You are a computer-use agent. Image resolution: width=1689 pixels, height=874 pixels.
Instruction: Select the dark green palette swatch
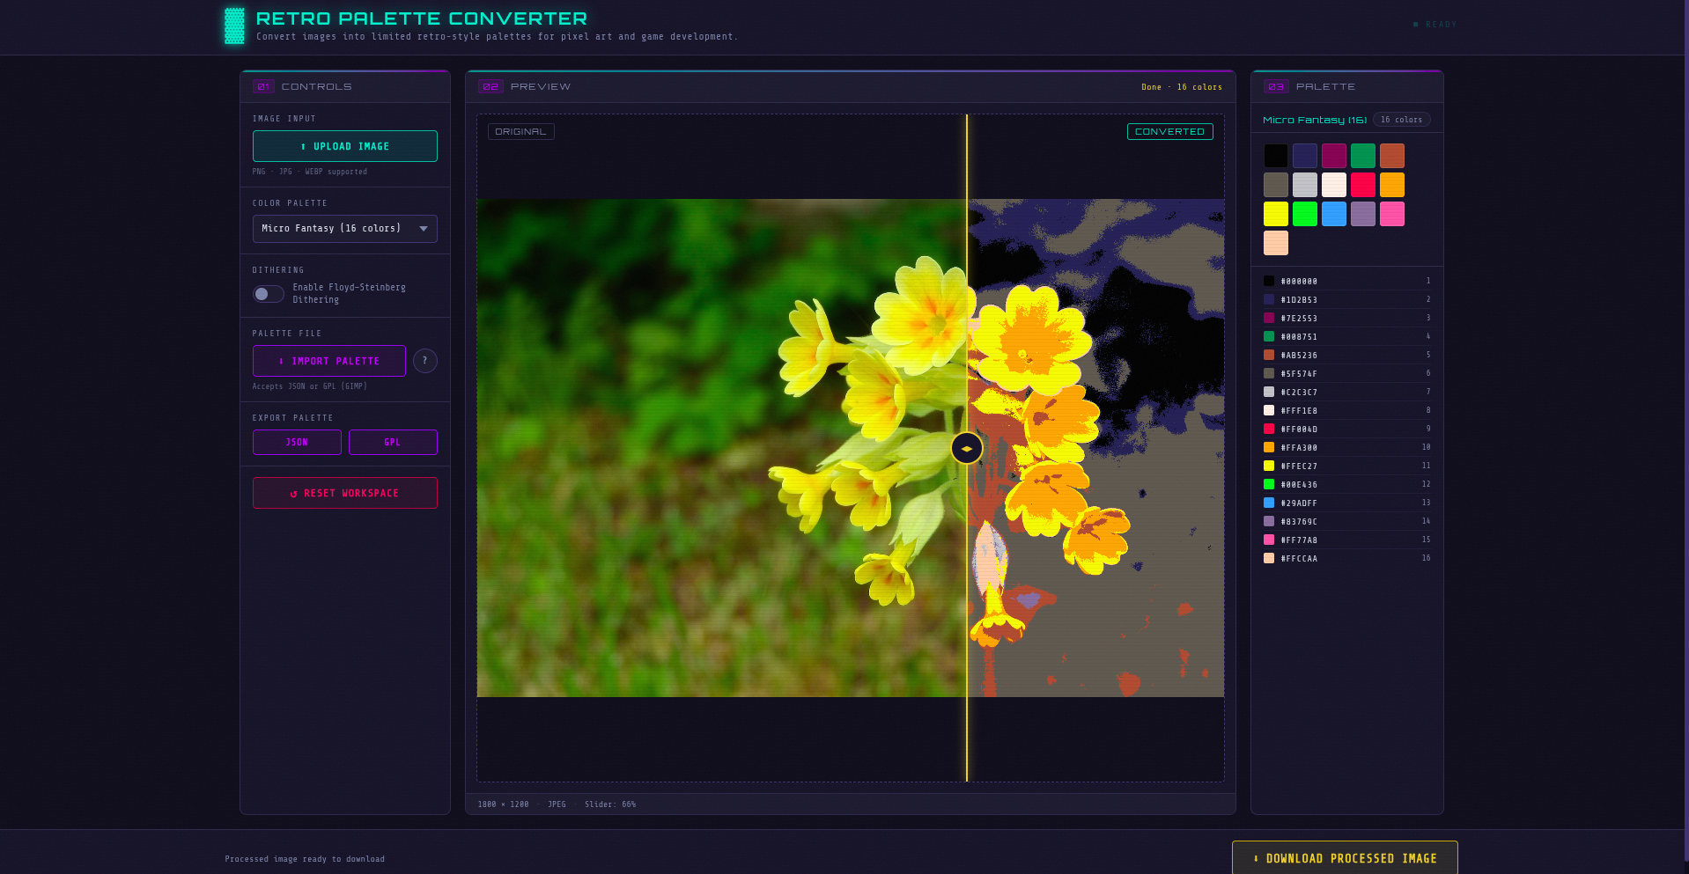click(x=1363, y=156)
